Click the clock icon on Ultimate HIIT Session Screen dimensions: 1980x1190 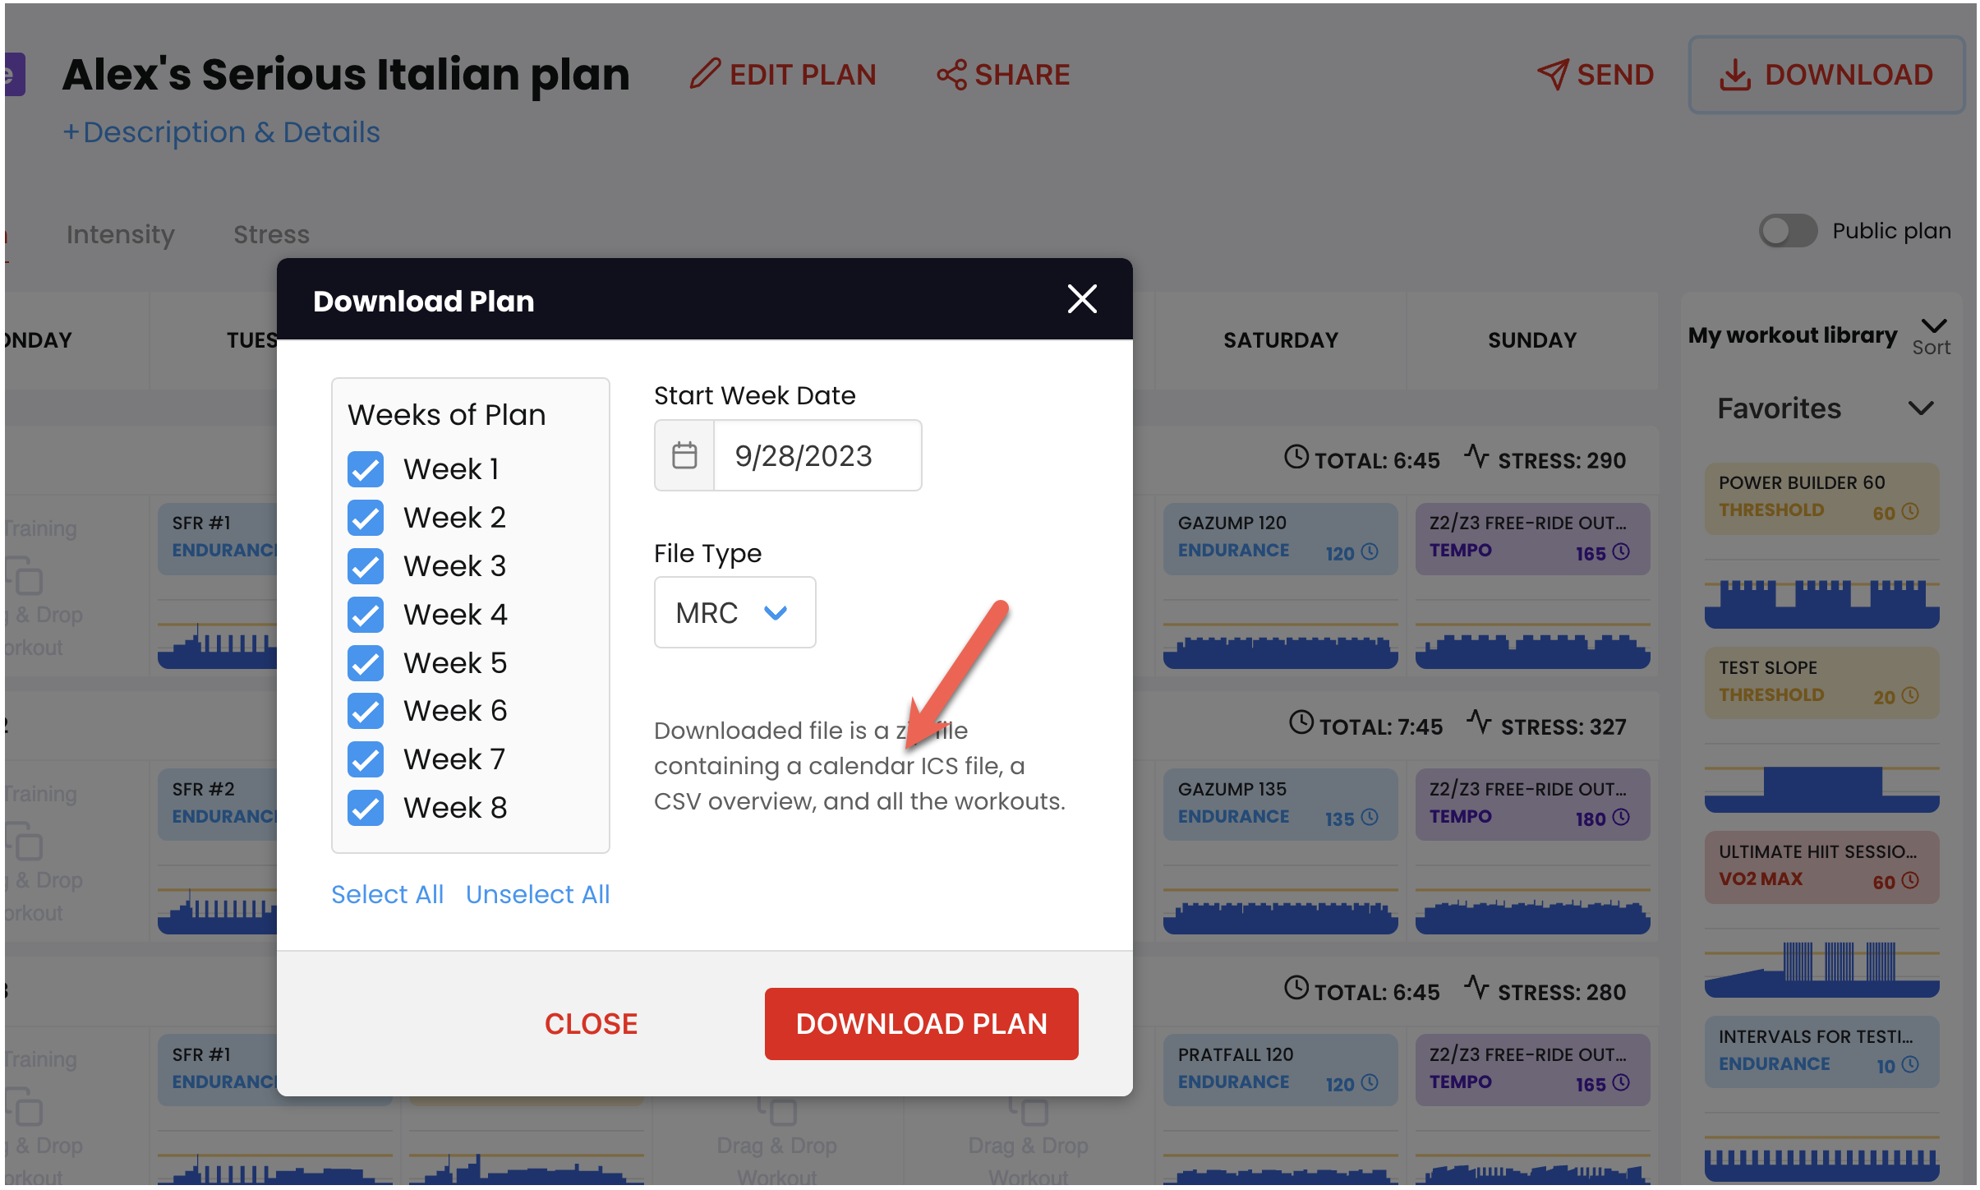click(1911, 880)
